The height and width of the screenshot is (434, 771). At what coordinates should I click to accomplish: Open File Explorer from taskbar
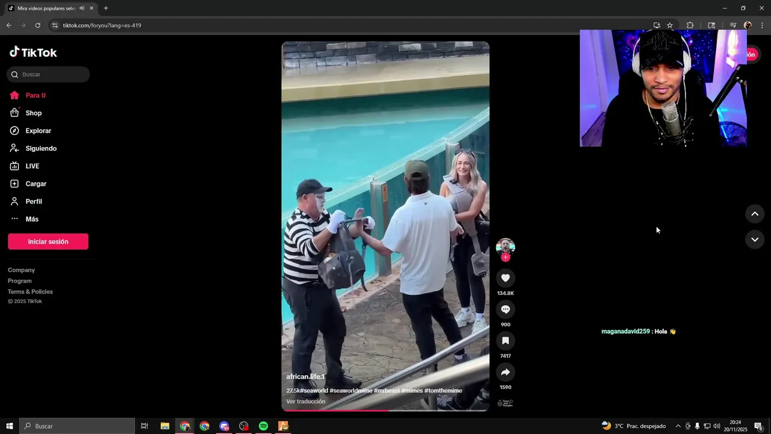coord(164,426)
